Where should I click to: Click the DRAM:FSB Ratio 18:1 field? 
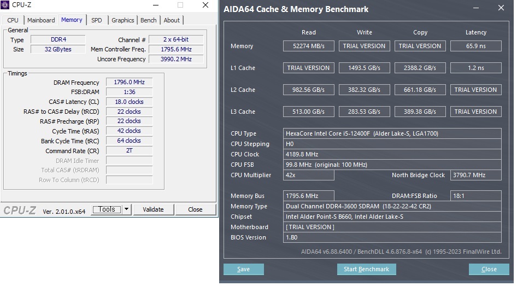pyautogui.click(x=476, y=196)
